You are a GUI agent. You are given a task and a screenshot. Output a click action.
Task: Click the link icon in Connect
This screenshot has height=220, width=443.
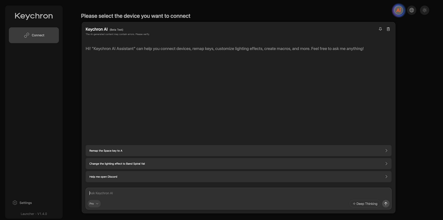[x=27, y=35]
